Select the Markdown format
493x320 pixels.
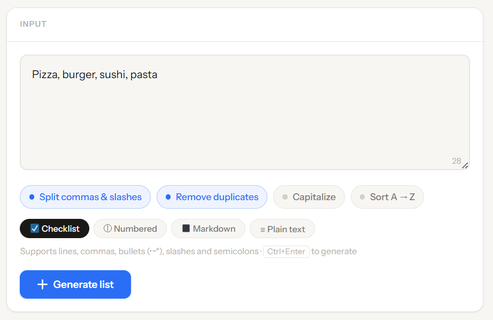tap(208, 228)
